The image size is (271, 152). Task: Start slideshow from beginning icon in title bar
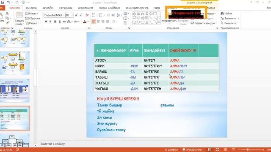pos(23,3)
